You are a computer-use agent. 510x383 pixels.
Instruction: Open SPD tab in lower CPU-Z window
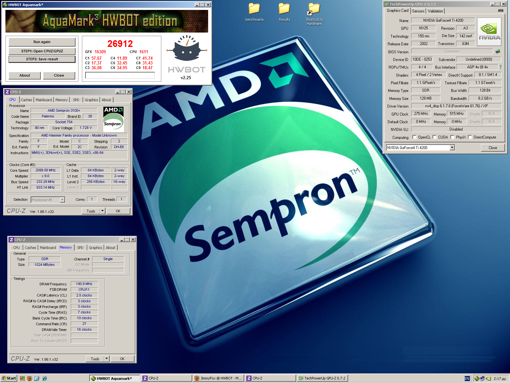pos(80,248)
